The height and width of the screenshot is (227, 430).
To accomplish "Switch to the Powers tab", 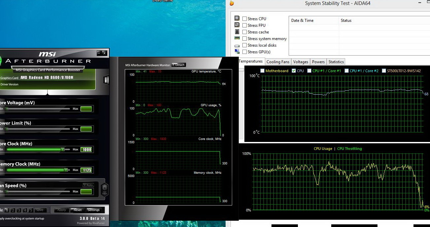I will point(318,62).
